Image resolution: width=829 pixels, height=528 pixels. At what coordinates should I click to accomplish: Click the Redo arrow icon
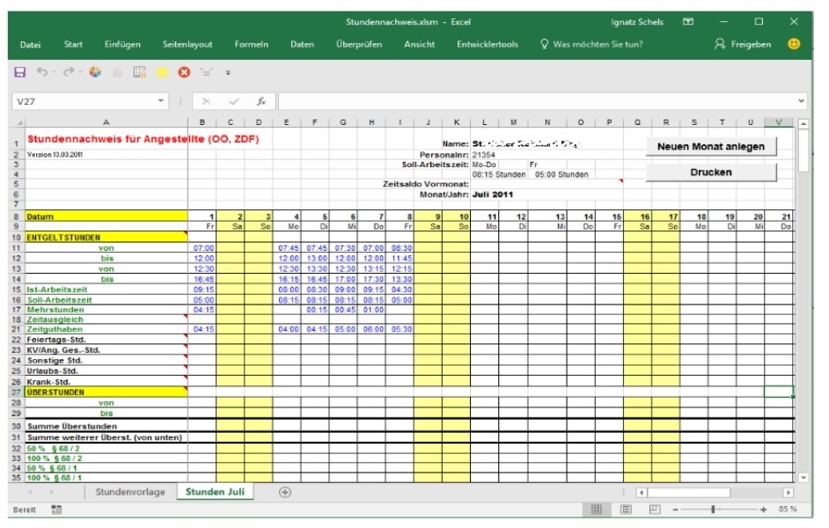coord(68,72)
